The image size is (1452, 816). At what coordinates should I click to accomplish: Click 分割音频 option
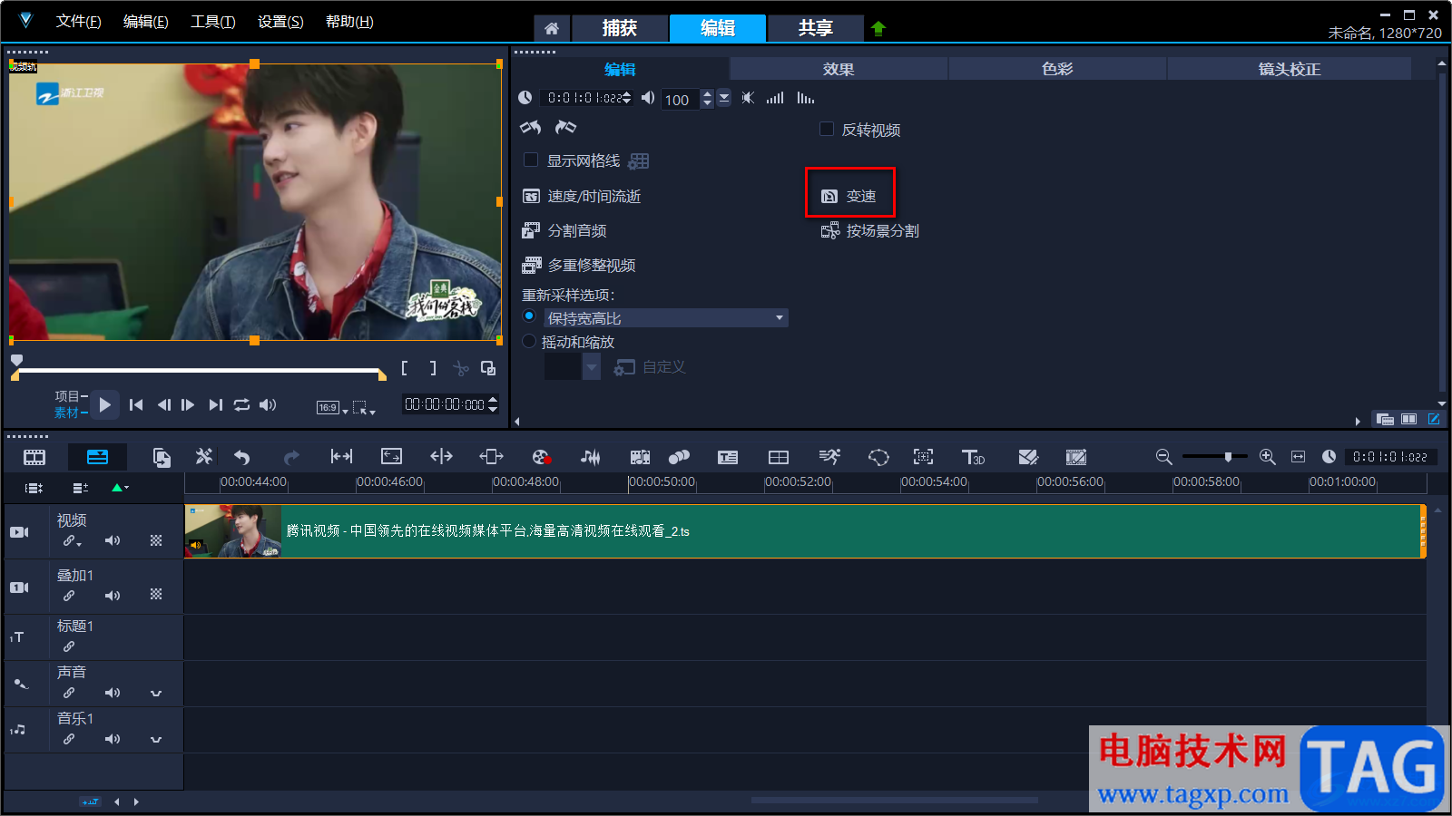pyautogui.click(x=564, y=230)
